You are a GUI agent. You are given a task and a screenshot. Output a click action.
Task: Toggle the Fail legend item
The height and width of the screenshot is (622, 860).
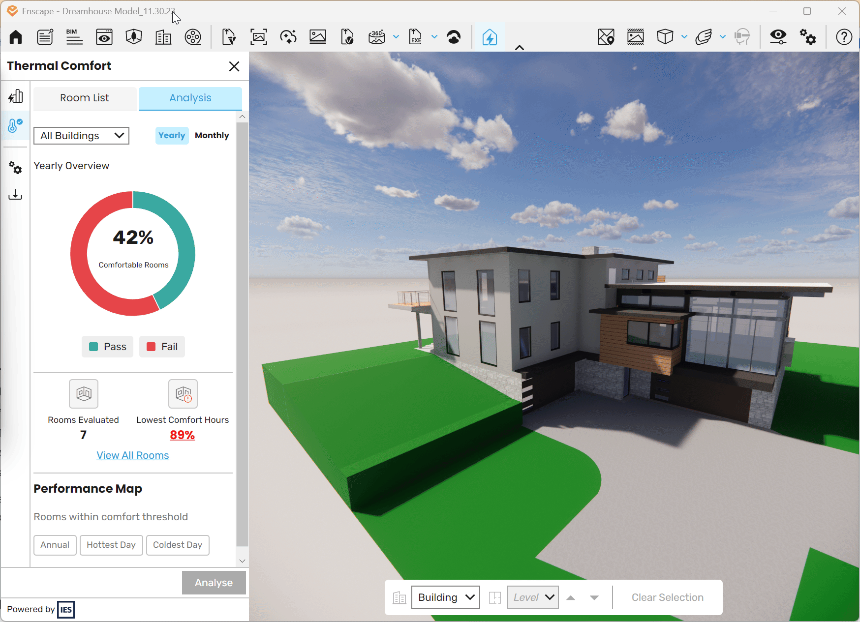[162, 347]
